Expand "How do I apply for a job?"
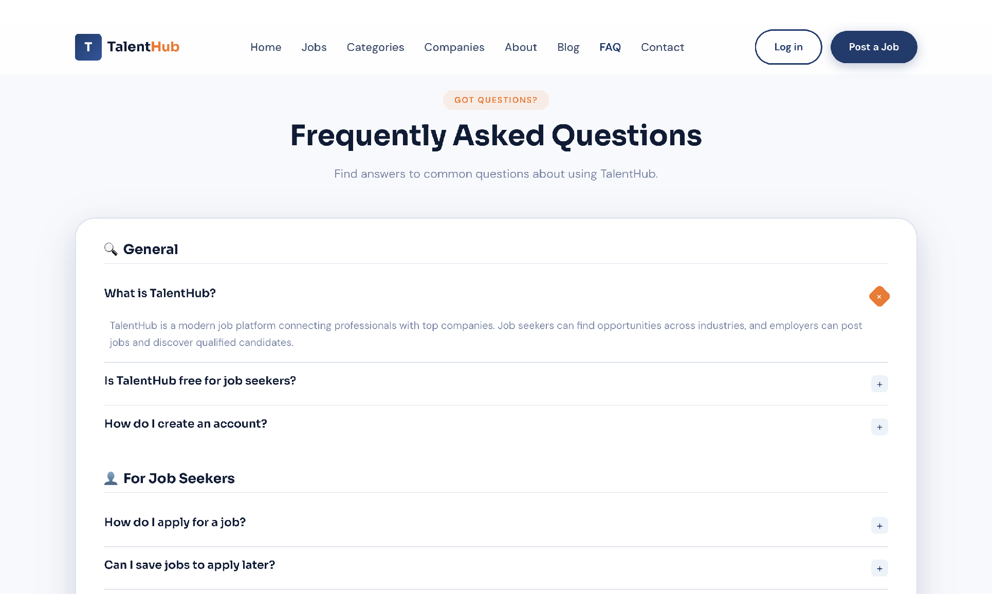The image size is (992, 616). point(175,523)
